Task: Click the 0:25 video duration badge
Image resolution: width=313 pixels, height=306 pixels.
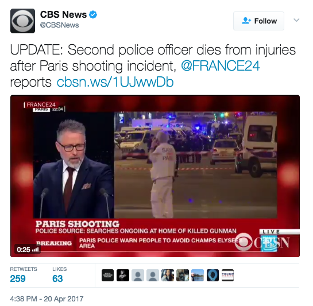Action: click(x=28, y=250)
